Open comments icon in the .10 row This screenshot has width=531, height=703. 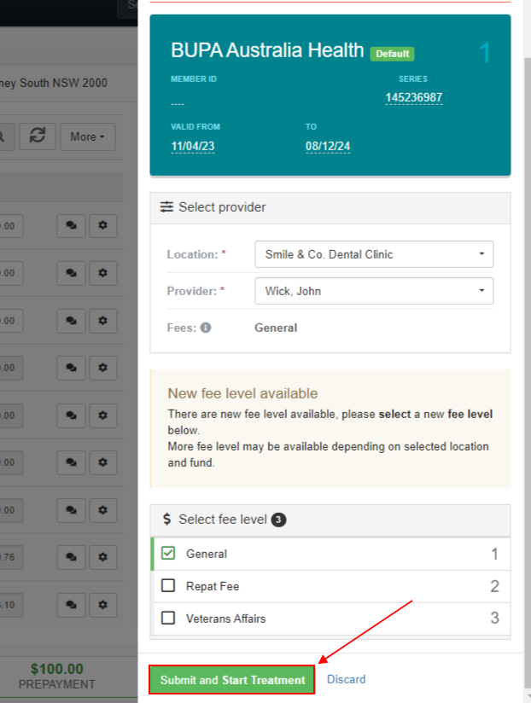71,604
